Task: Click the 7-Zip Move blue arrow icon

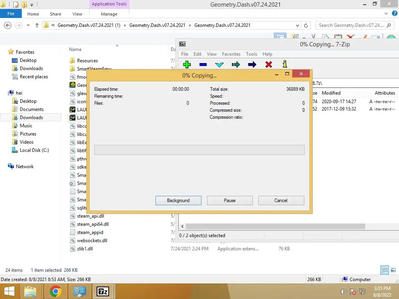Action: (x=252, y=65)
